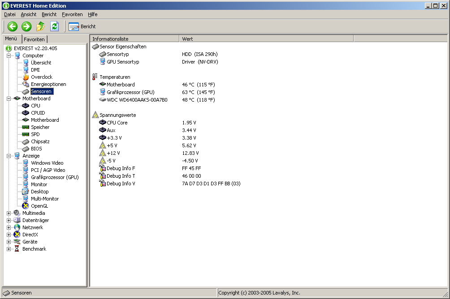This screenshot has height=299, width=450.
Task: Click the folder up-level toolbar icon
Action: pos(40,26)
